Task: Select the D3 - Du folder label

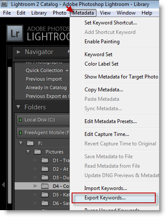Action: click(x=61, y=178)
